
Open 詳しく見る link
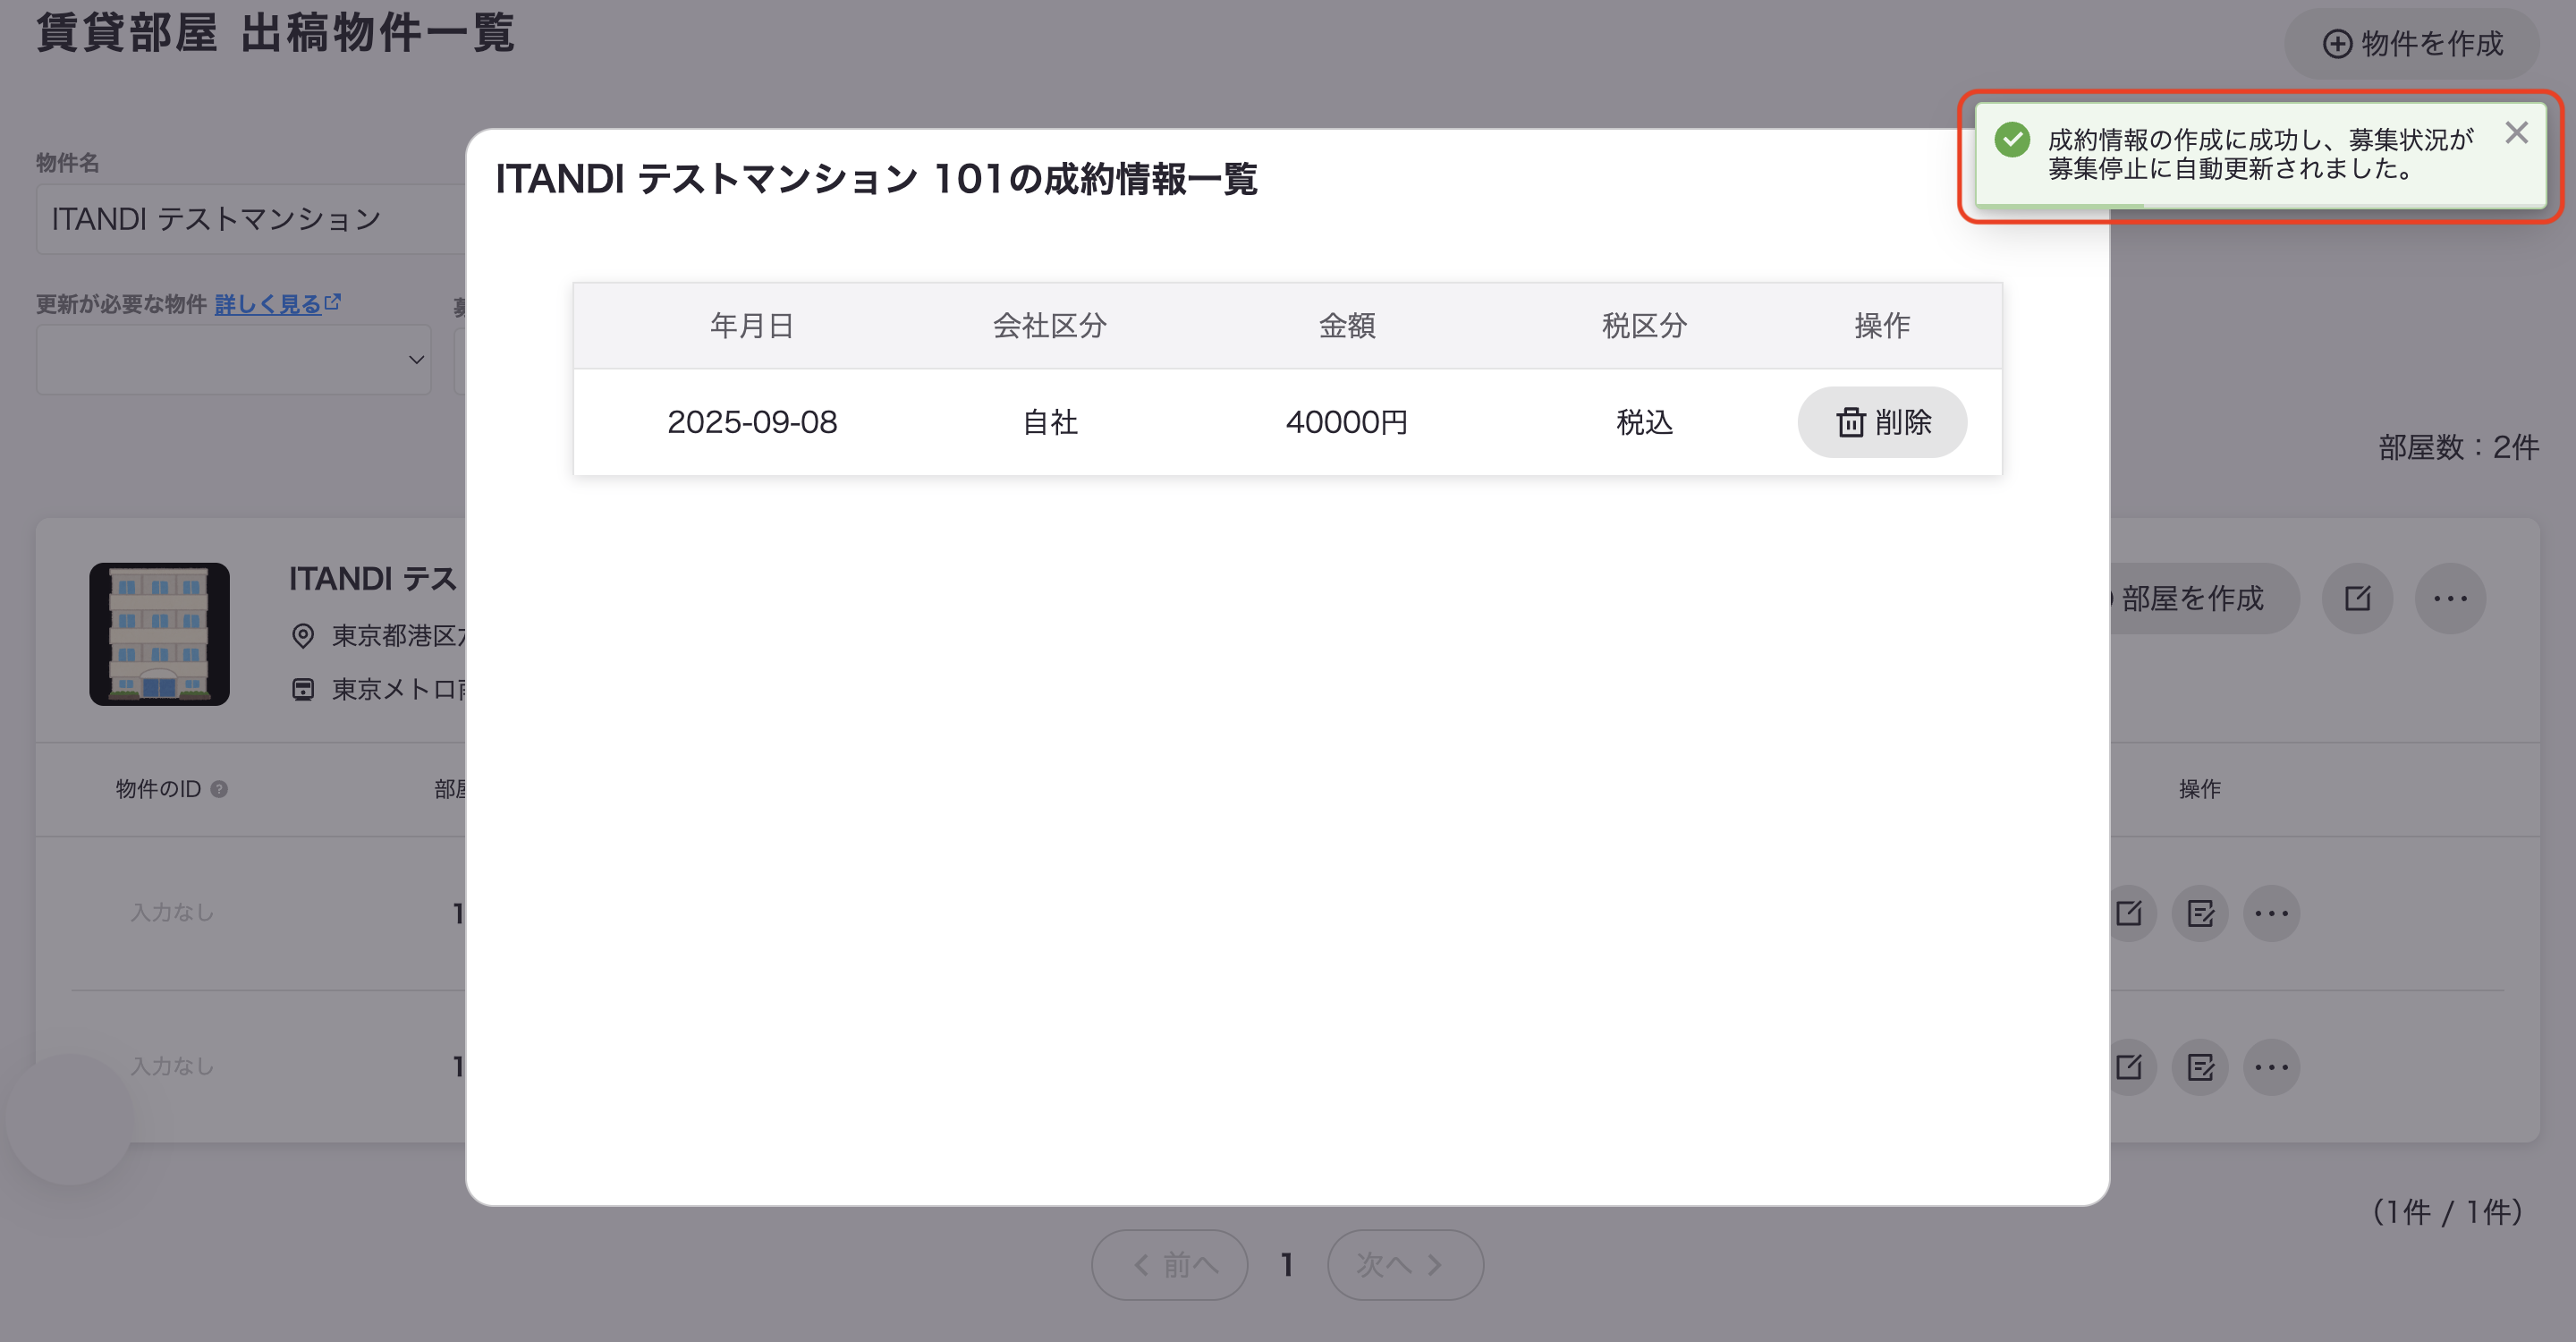coord(277,304)
